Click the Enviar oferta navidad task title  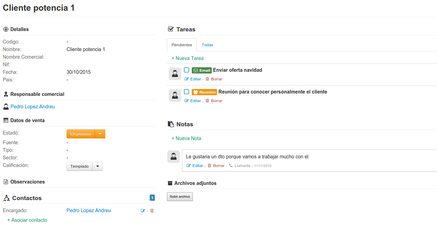pyautogui.click(x=238, y=70)
